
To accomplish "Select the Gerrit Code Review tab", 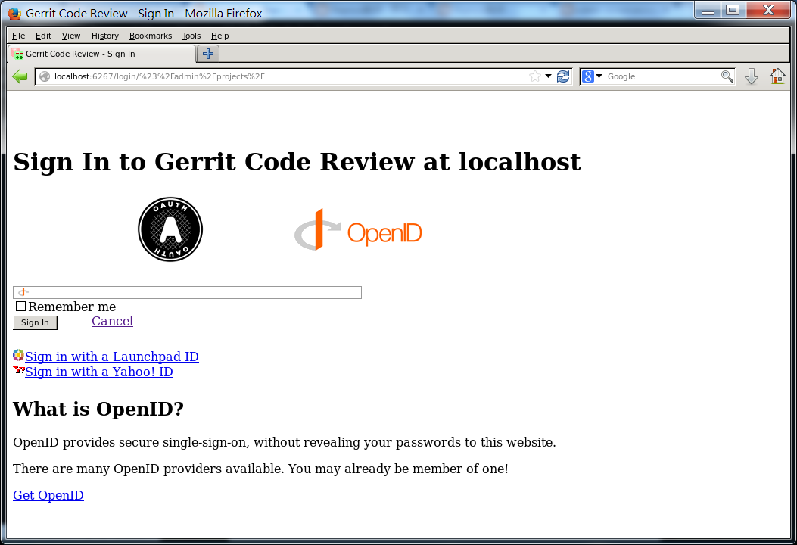I will point(101,54).
